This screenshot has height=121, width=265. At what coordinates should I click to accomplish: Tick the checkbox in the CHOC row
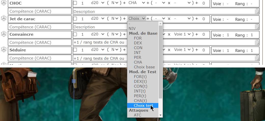75,3
